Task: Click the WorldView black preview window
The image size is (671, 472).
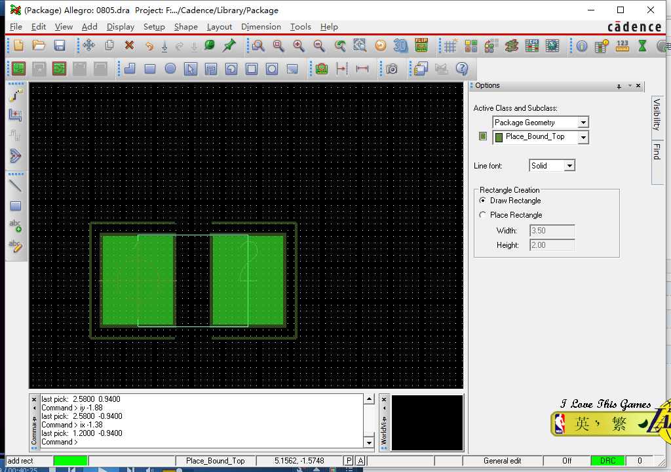Action: pyautogui.click(x=427, y=422)
